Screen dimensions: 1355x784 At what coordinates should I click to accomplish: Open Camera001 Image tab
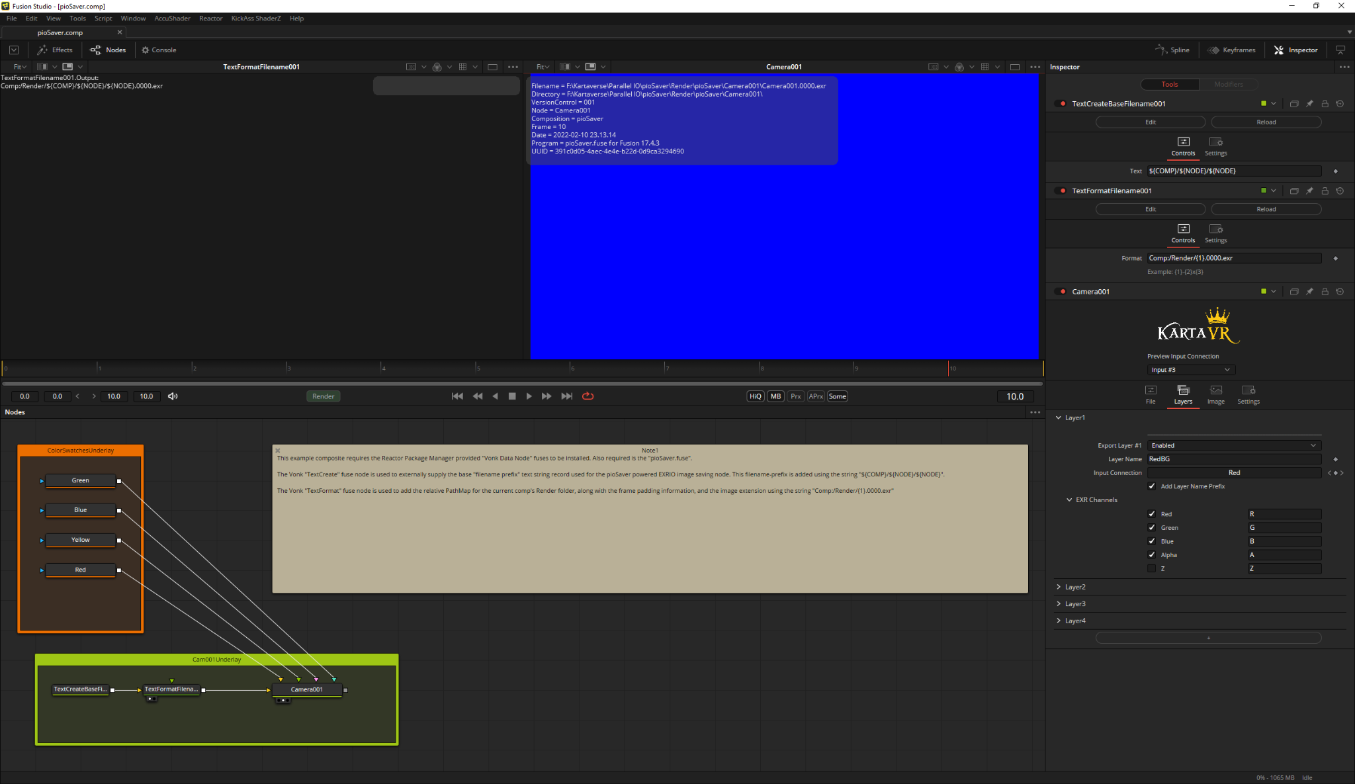coord(1216,394)
